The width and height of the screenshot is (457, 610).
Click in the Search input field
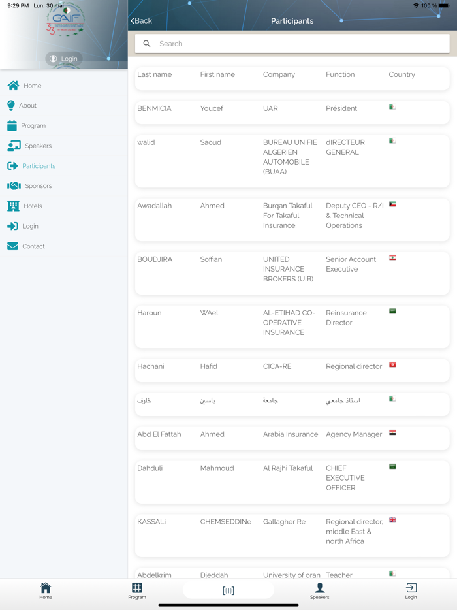[292, 44]
